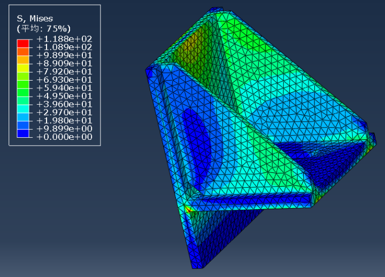Click the cyan legend swatch
The height and width of the screenshot is (277, 385).
(x=23, y=108)
